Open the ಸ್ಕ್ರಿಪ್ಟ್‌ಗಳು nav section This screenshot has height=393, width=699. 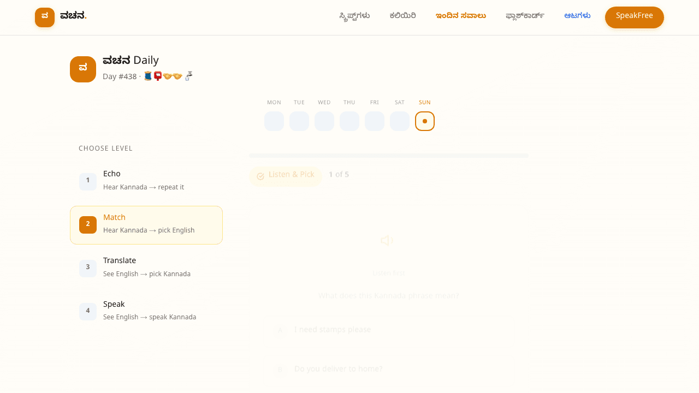coord(354,16)
